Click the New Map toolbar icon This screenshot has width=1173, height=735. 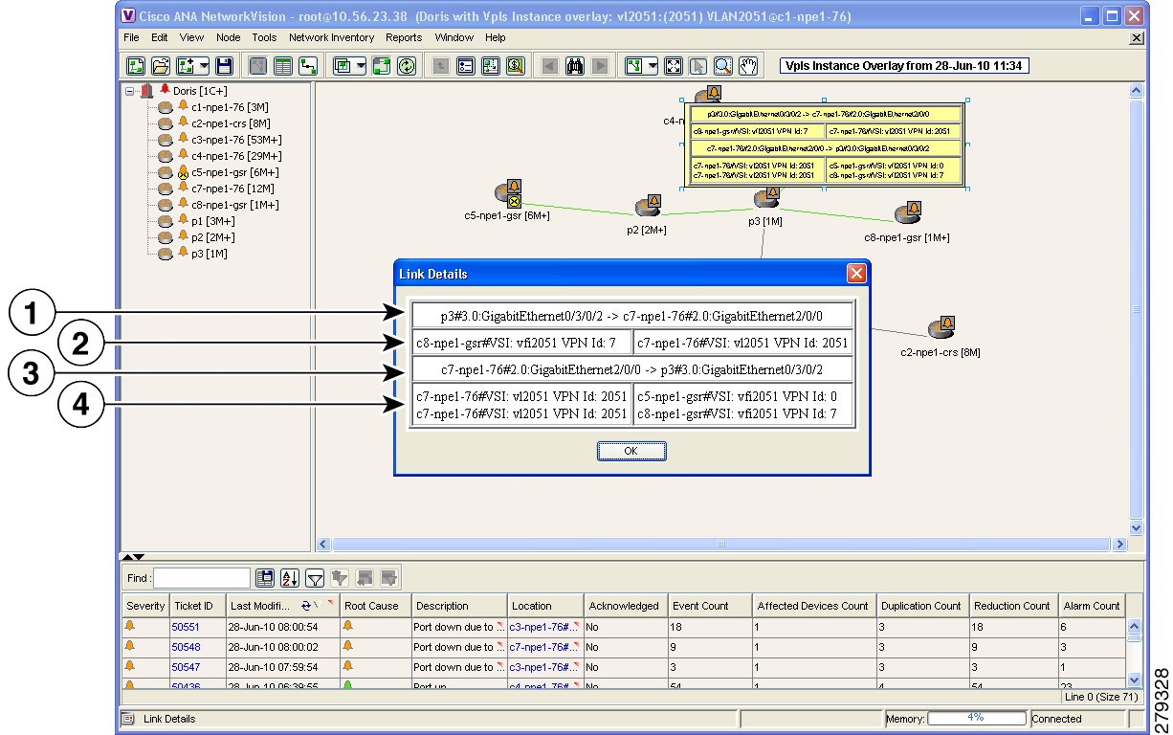click(136, 66)
